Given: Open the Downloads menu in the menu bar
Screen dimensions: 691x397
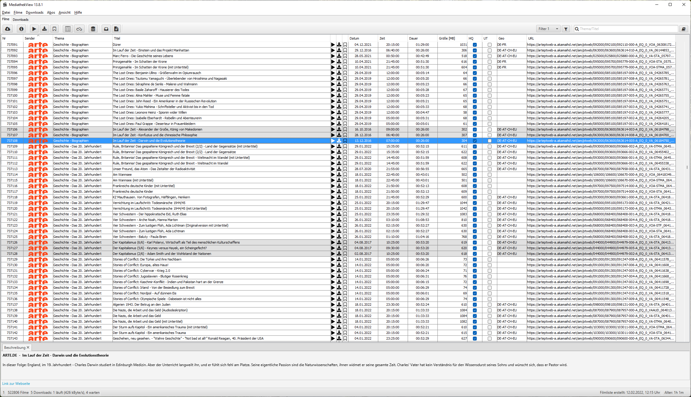Looking at the screenshot, I should [35, 12].
